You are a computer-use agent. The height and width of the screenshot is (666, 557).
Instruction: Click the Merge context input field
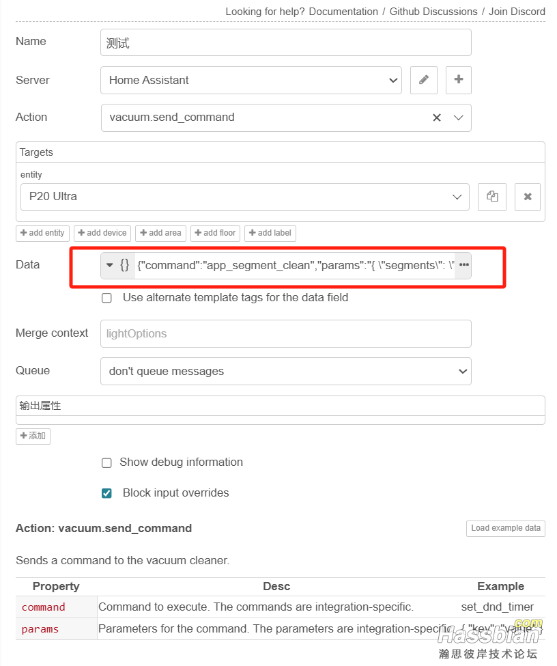[x=285, y=334]
